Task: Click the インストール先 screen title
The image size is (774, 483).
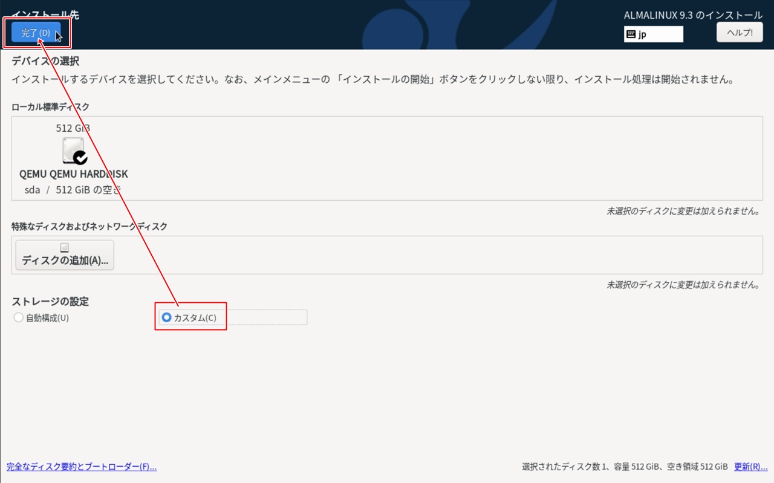Action: pos(45,15)
